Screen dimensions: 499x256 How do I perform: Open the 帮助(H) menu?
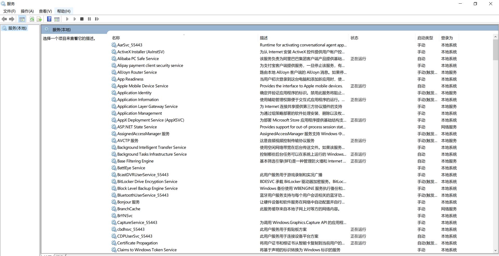[x=64, y=11]
